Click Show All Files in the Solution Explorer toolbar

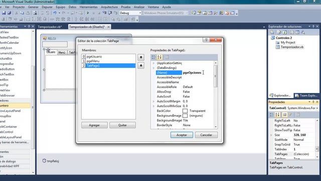[x=279, y=32]
